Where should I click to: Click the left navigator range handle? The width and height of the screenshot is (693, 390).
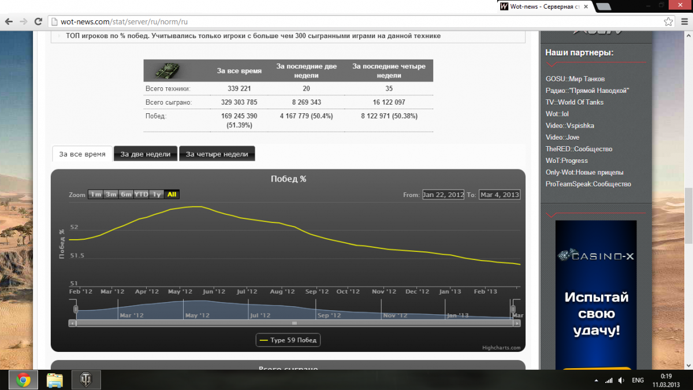(x=76, y=310)
